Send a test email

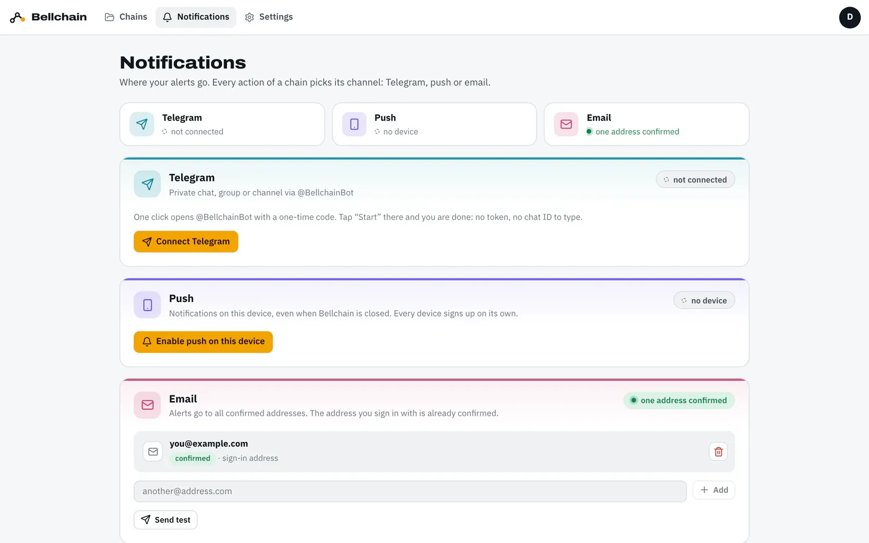166,520
